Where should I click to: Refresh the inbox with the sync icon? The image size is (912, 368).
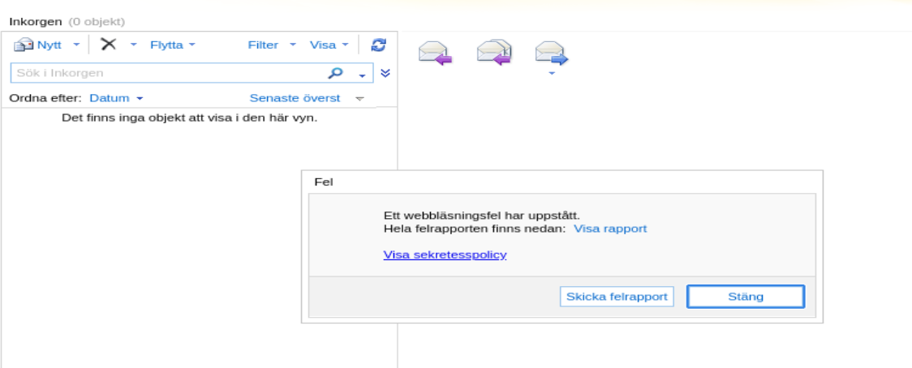(x=378, y=45)
